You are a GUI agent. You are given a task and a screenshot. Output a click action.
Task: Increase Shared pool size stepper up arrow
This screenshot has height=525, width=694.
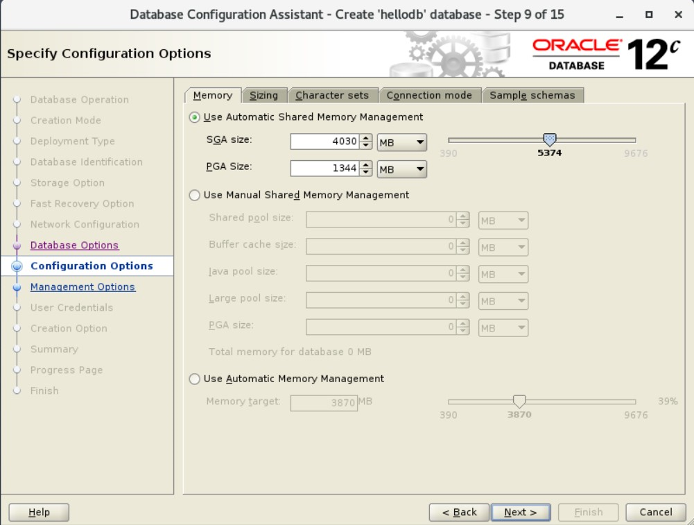463,216
